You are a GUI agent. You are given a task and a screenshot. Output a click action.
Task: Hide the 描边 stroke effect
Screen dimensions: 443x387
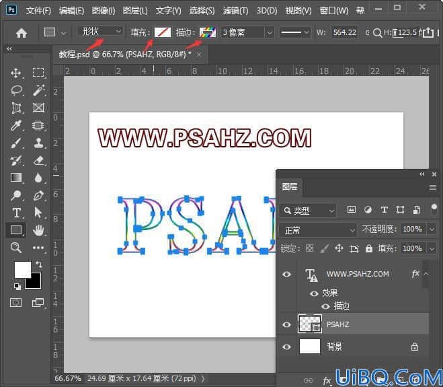point(325,306)
